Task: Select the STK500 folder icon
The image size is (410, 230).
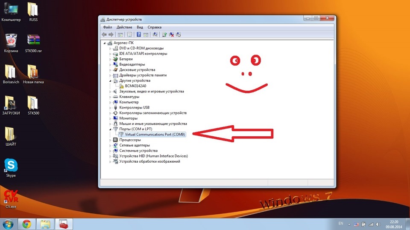Action: (33, 105)
